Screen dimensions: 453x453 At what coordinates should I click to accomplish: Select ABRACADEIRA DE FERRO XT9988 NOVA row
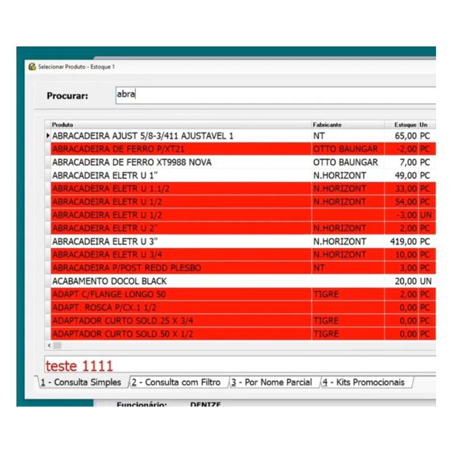tap(131, 163)
